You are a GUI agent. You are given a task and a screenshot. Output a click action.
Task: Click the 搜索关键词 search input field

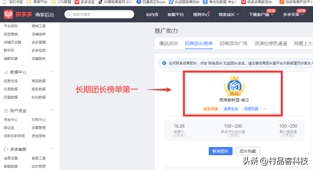[99, 14]
